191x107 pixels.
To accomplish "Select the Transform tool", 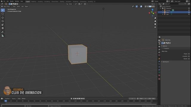I will (x=3, y=28).
